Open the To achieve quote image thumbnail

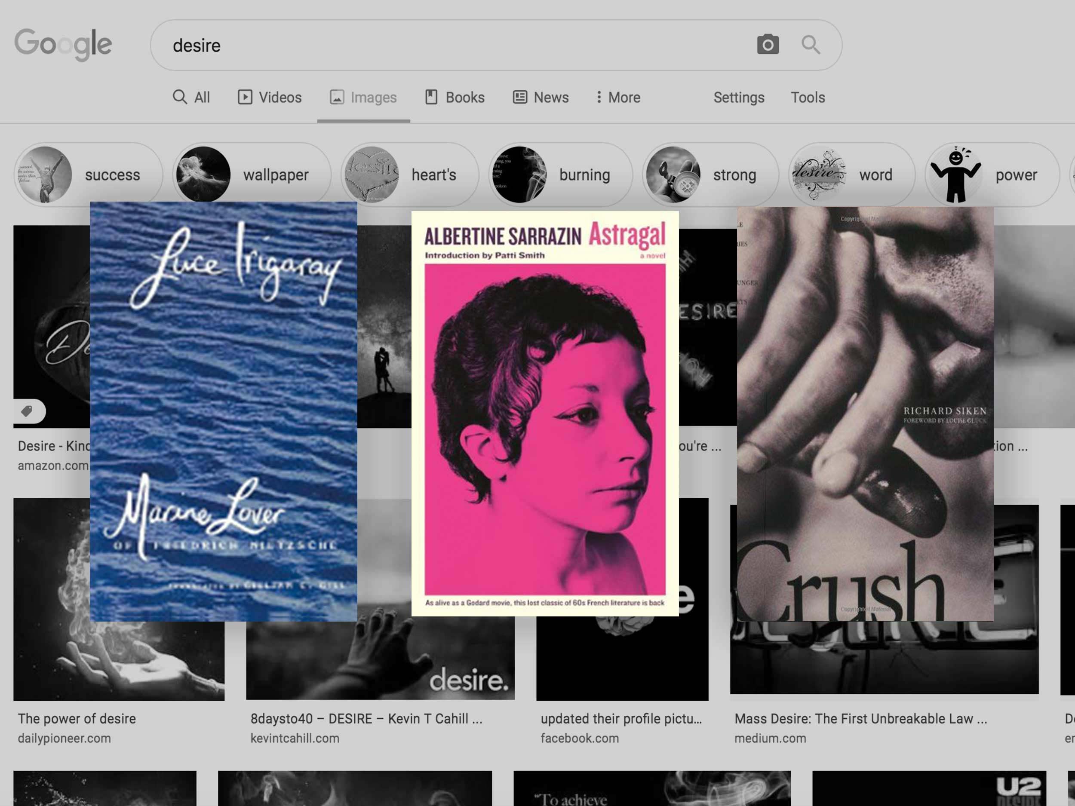(652, 788)
